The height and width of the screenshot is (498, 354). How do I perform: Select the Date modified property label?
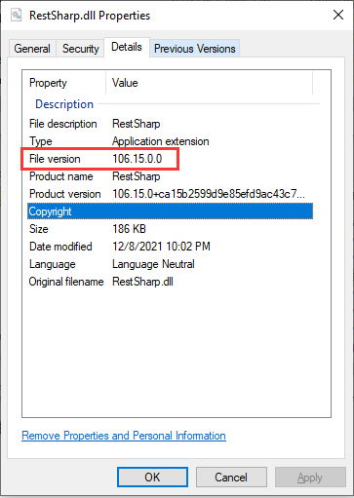tap(60, 247)
